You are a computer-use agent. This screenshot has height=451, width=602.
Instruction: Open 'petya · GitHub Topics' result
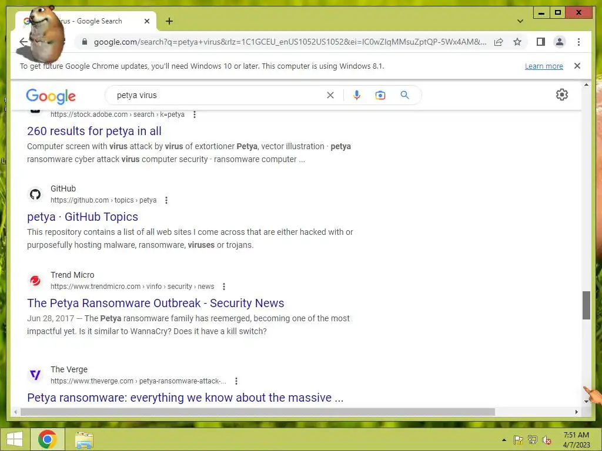[82, 217]
